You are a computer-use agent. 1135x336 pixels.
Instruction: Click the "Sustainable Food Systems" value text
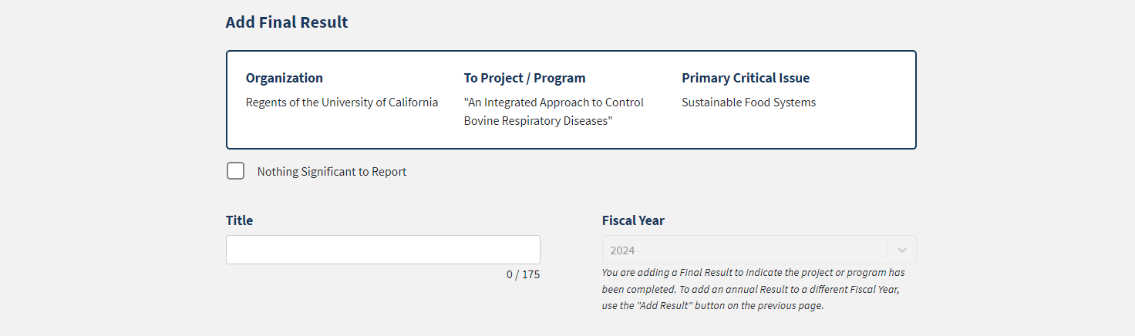pyautogui.click(x=749, y=102)
